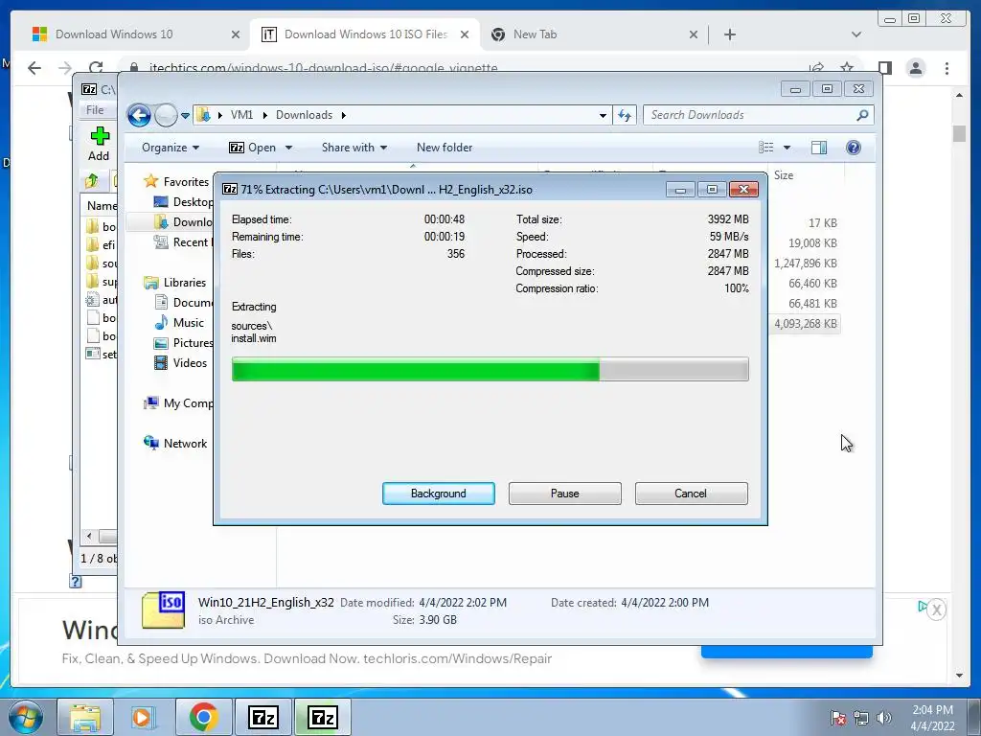This screenshot has width=981, height=736.
Task: Click Downloads in the address breadcrumb
Action: [x=304, y=115]
